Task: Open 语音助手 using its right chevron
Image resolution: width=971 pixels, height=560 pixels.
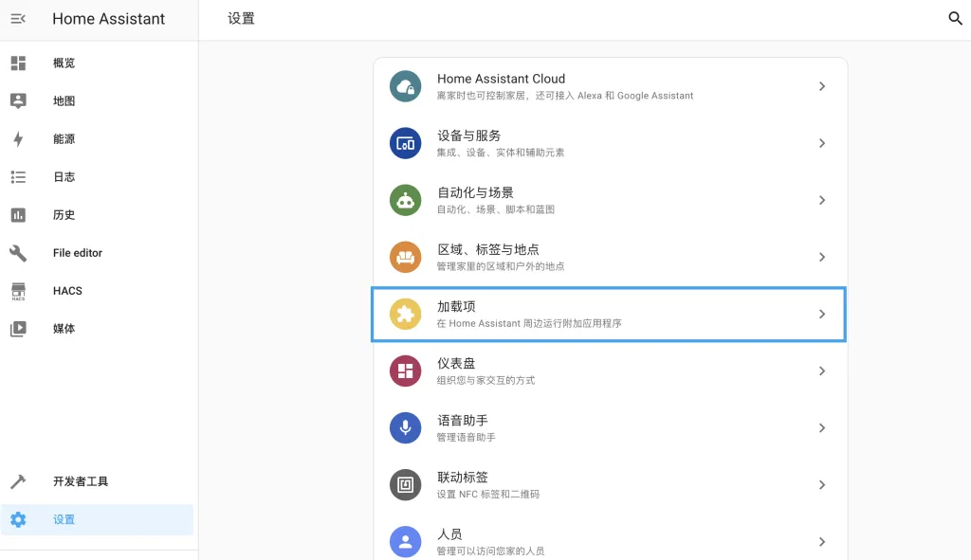Action: 822,428
